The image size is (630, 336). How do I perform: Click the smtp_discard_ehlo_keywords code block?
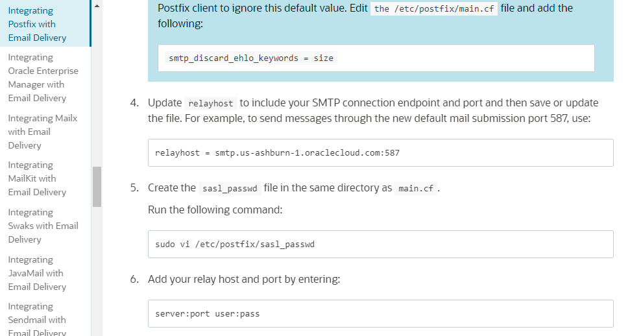[251, 58]
